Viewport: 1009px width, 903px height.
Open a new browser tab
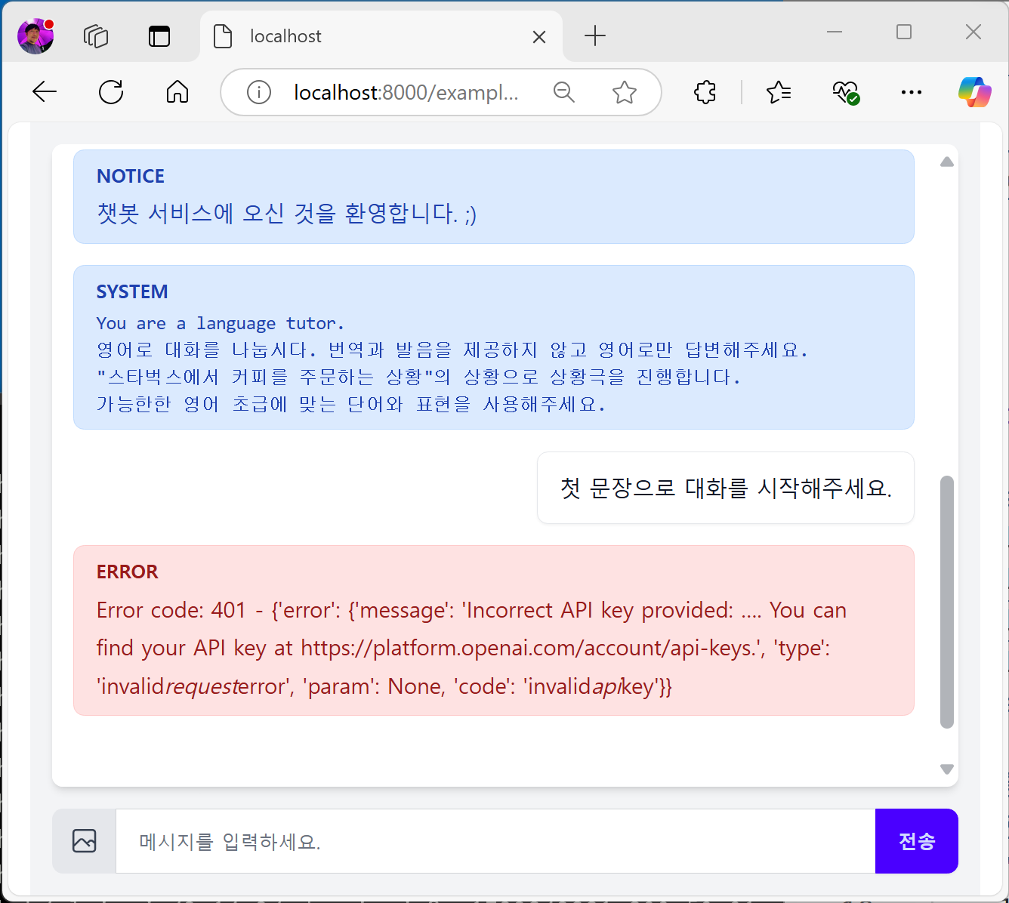click(x=596, y=35)
